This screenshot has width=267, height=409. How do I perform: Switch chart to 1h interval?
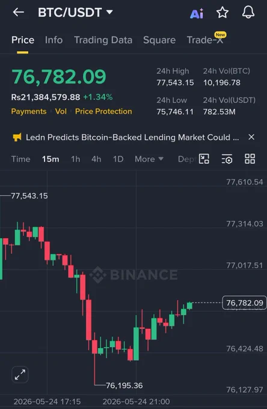pos(76,159)
